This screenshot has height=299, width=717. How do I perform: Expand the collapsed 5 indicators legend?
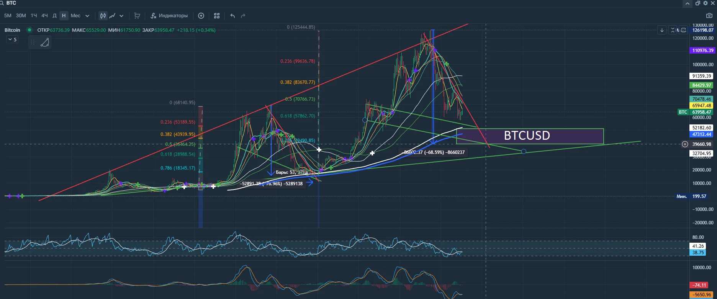[12, 39]
